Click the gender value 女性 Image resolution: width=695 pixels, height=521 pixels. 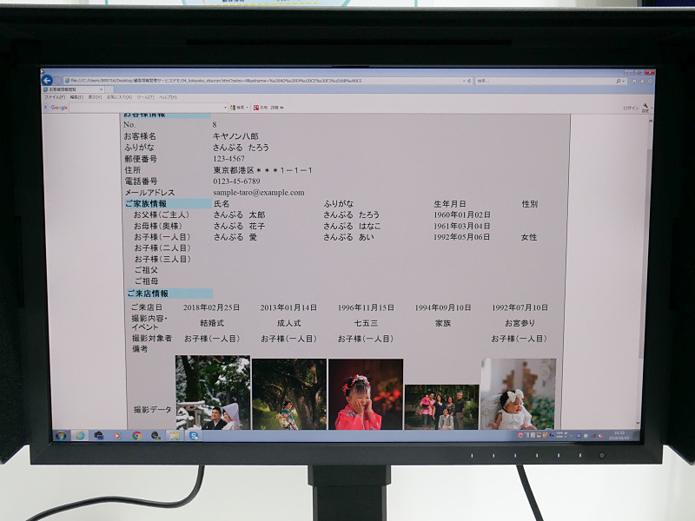pos(529,237)
